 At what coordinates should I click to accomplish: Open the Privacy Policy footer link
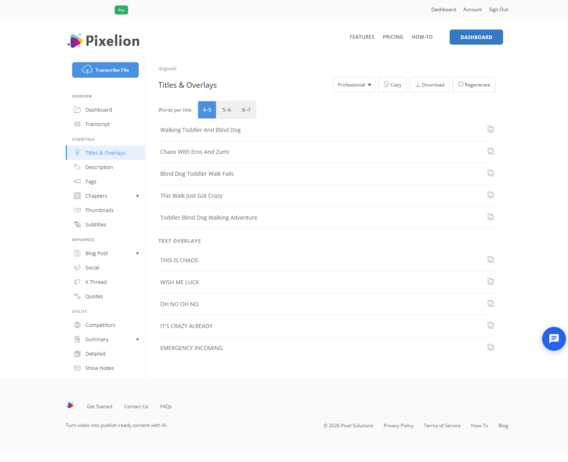point(399,426)
